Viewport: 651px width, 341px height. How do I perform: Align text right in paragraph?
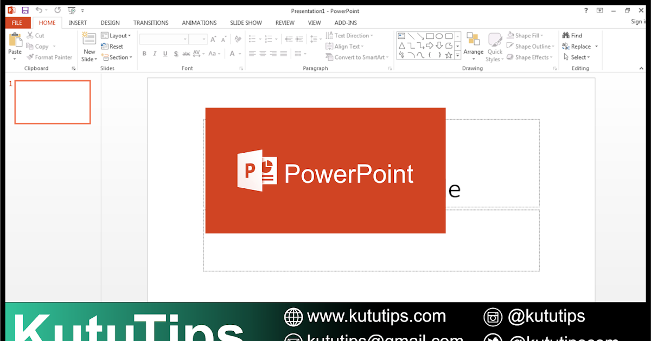pyautogui.click(x=273, y=54)
